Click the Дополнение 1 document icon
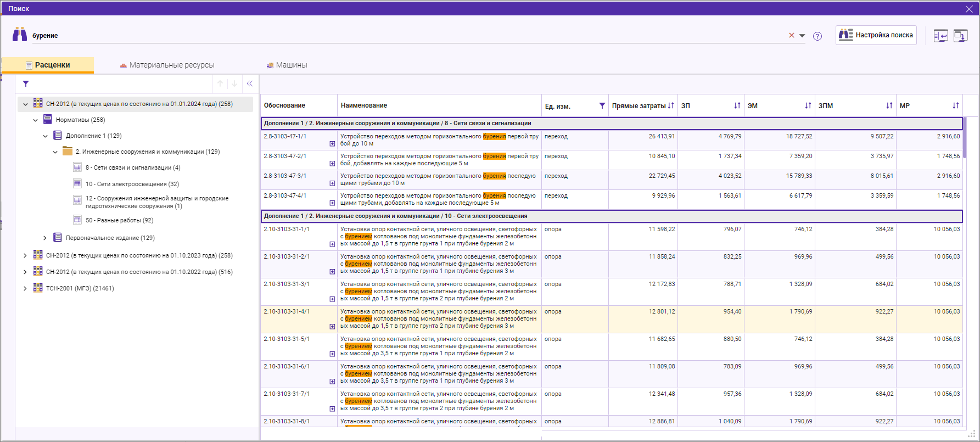The width and height of the screenshot is (980, 442). point(58,135)
